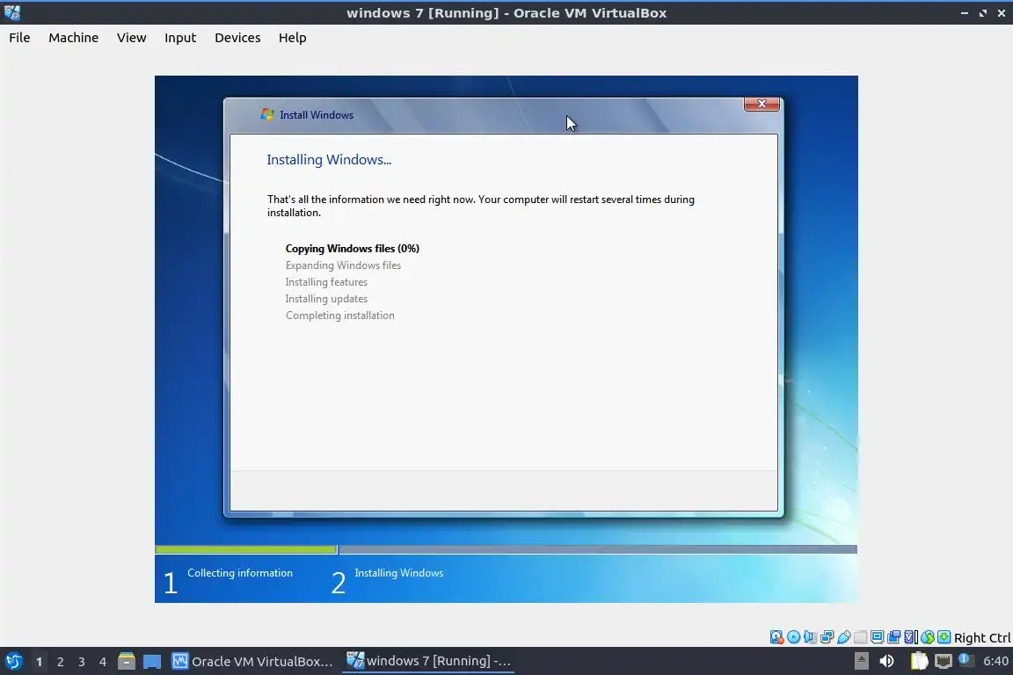Viewport: 1013px width, 675px height.
Task: Click the recording status icon
Action: [894, 637]
